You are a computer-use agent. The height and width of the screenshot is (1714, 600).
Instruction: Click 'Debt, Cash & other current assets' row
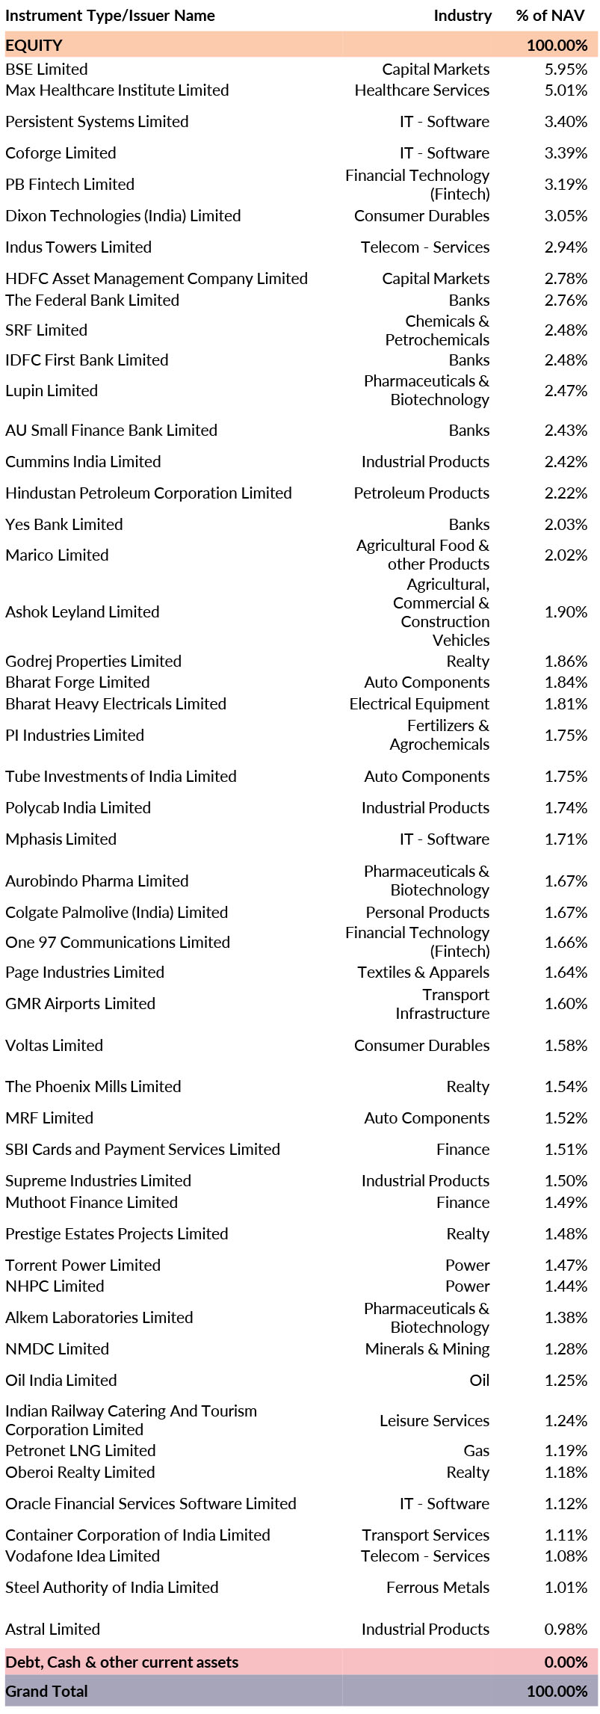[122, 1662]
